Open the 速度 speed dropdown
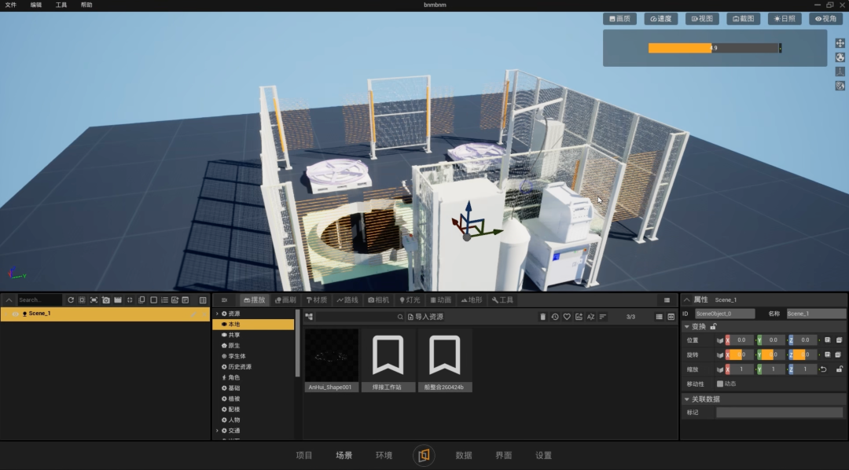 point(661,18)
